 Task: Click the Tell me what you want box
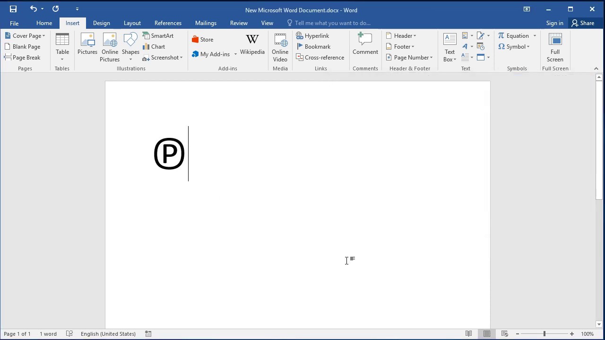[329, 23]
